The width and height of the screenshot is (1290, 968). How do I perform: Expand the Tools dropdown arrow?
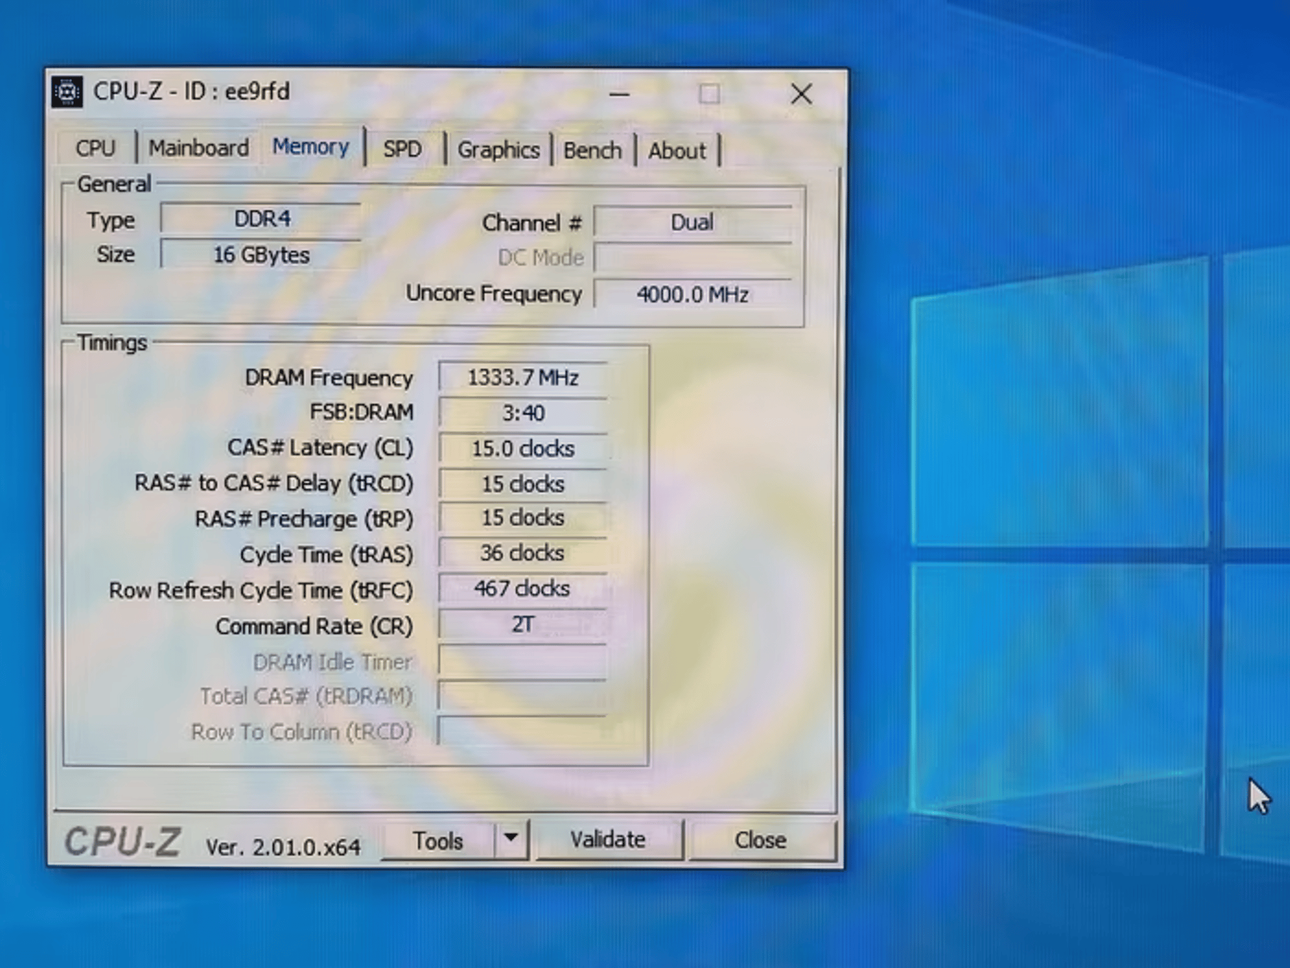click(x=511, y=839)
